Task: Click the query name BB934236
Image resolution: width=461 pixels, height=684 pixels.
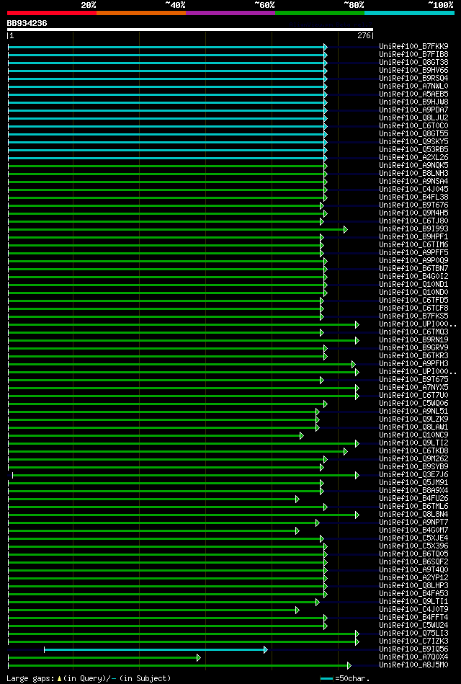Action: (x=27, y=23)
